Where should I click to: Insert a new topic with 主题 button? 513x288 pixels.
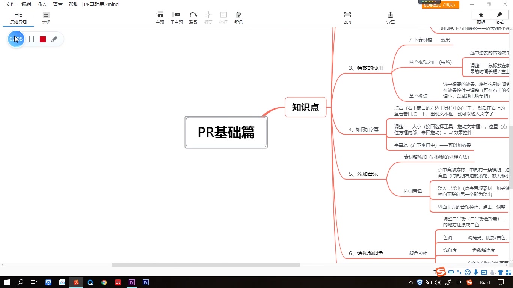tap(160, 18)
